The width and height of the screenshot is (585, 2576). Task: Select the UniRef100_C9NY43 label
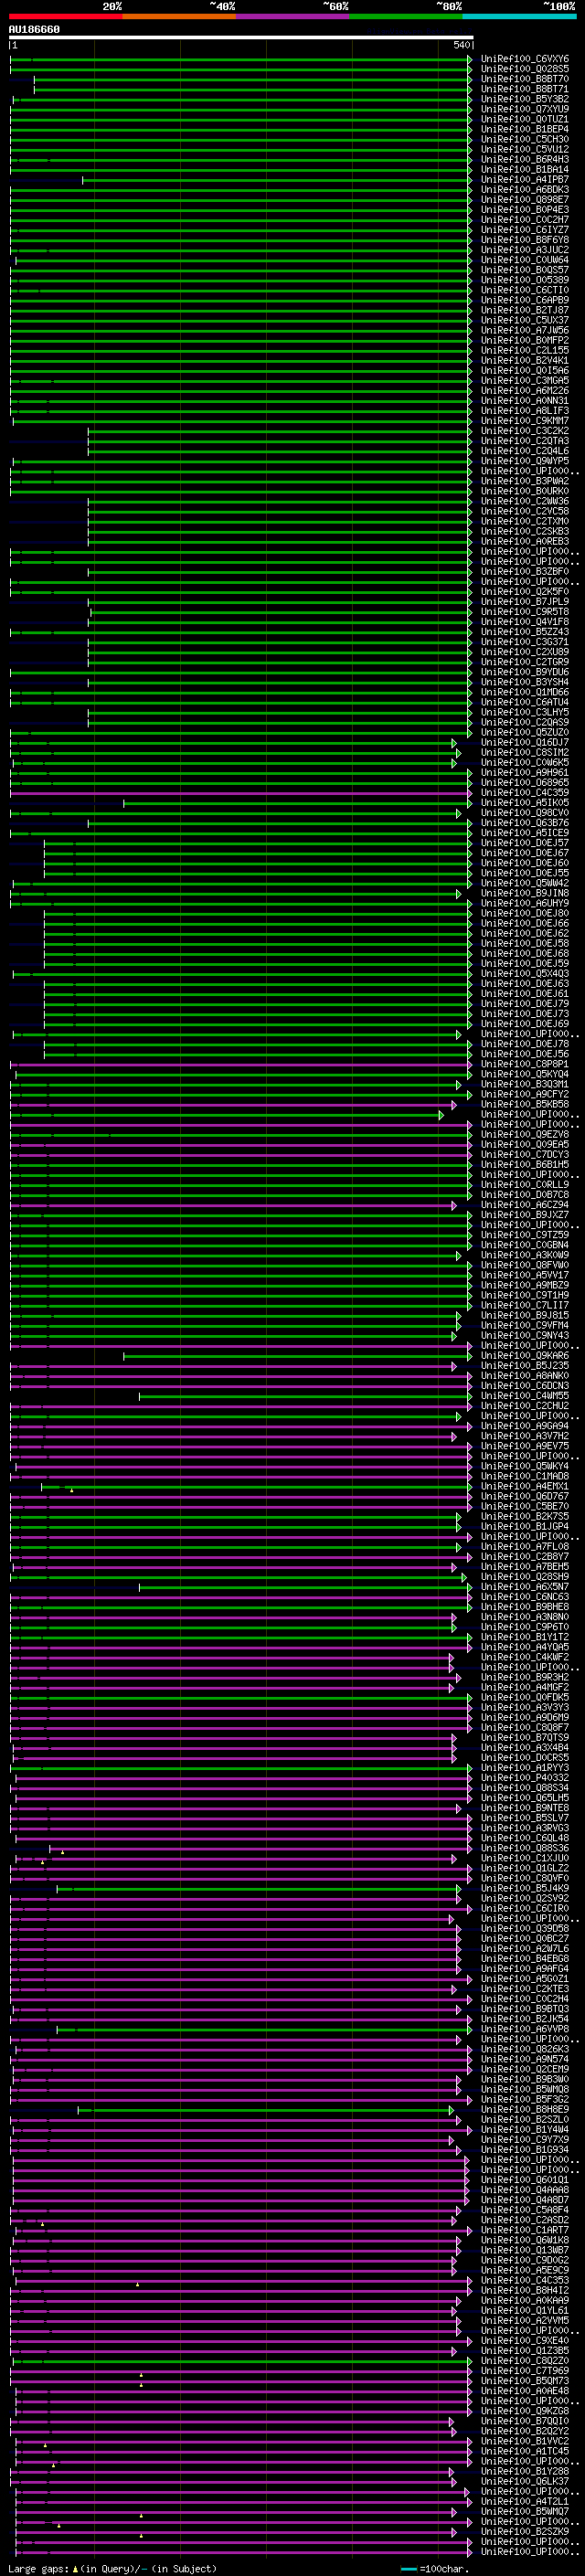point(525,1335)
